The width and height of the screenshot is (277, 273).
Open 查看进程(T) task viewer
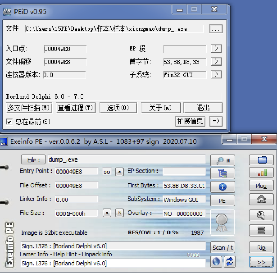point(75,108)
